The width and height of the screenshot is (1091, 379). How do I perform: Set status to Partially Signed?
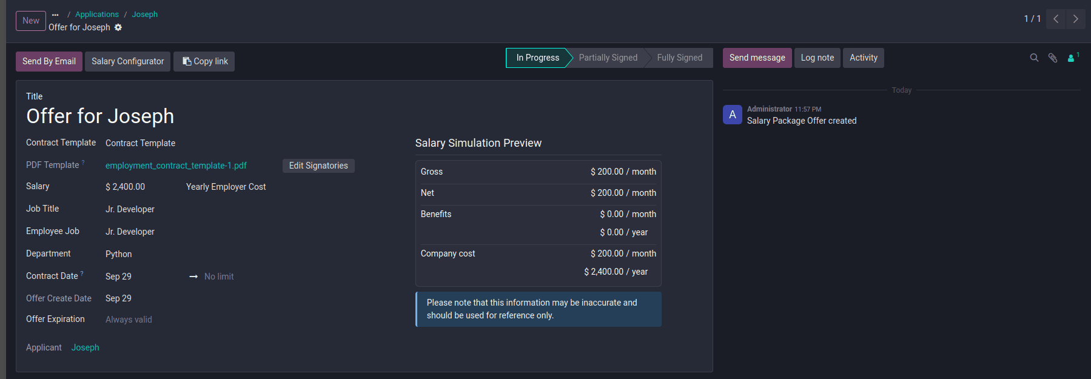[x=608, y=58]
